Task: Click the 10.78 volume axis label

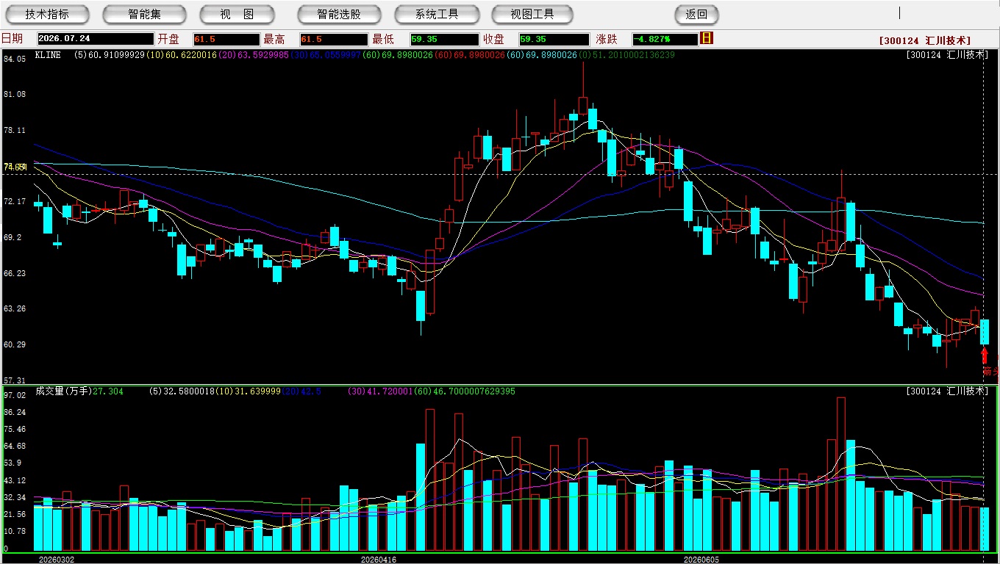Action: (15, 531)
